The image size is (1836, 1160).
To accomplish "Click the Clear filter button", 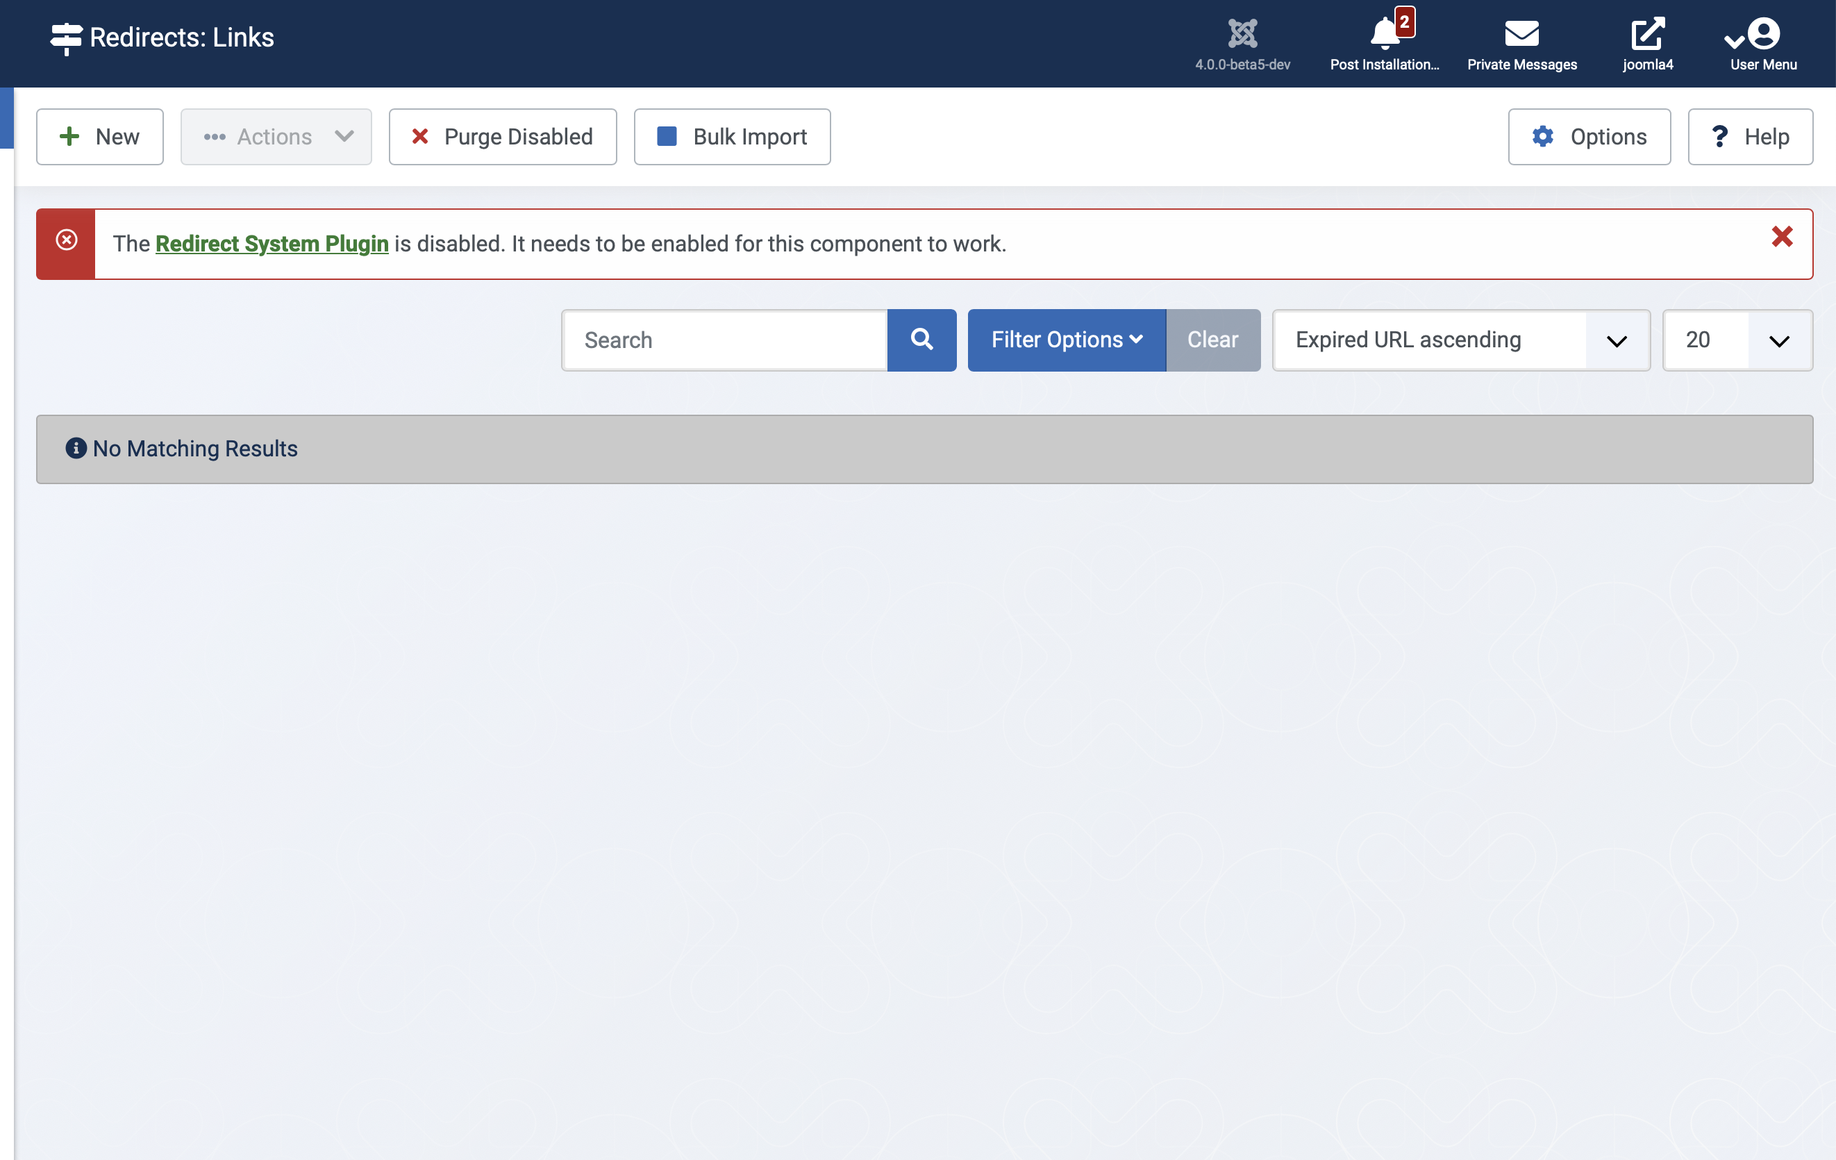I will pyautogui.click(x=1212, y=340).
